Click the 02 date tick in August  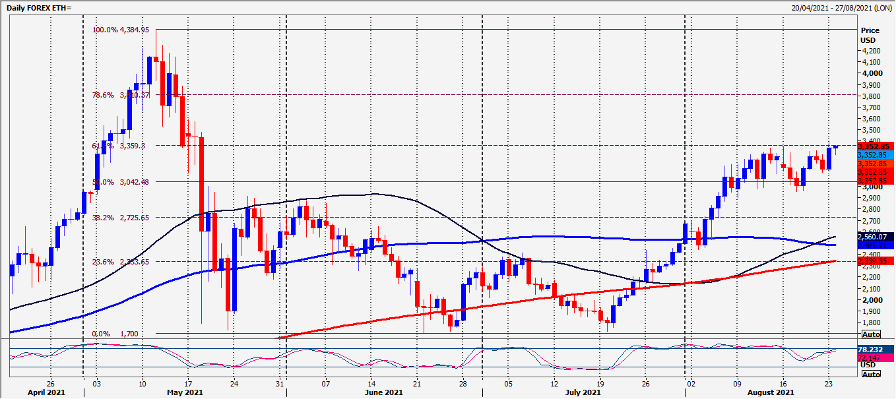click(691, 383)
